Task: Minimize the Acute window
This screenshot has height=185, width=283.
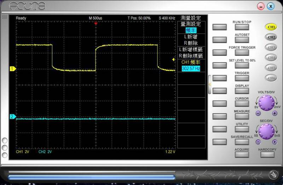Action: pos(261,6)
